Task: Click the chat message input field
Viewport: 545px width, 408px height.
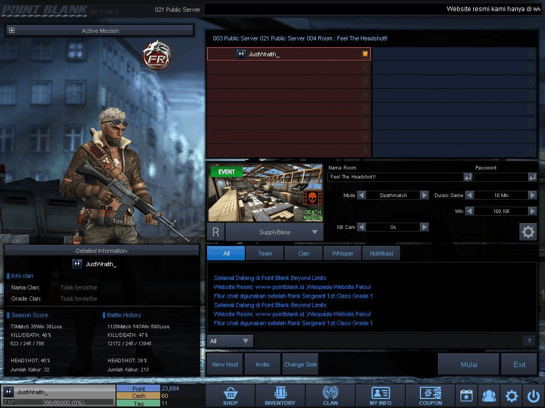Action: 389,341
